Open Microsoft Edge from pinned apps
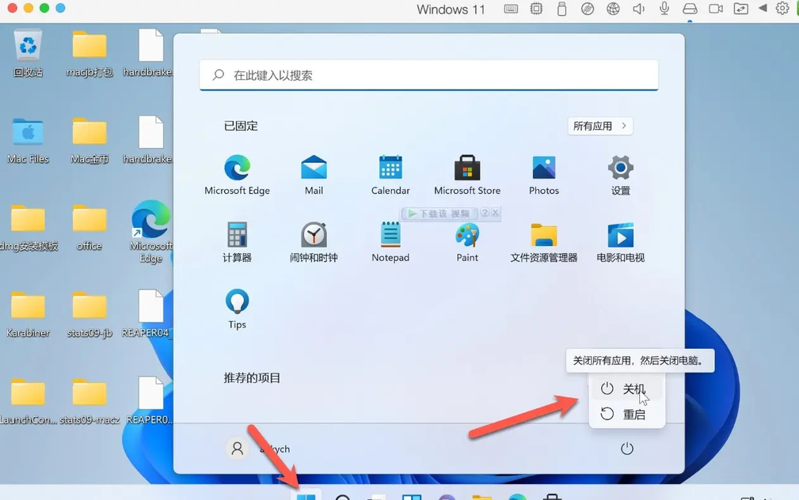The width and height of the screenshot is (799, 500). tap(237, 175)
